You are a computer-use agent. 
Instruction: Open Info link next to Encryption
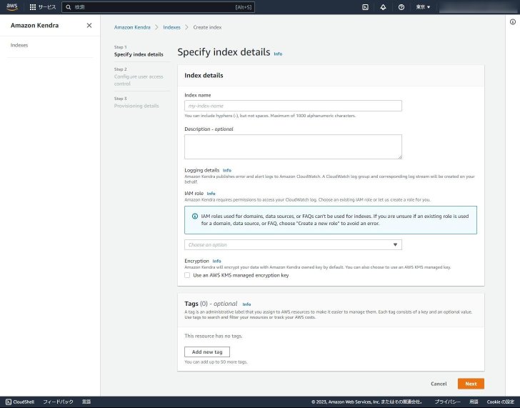pos(216,261)
